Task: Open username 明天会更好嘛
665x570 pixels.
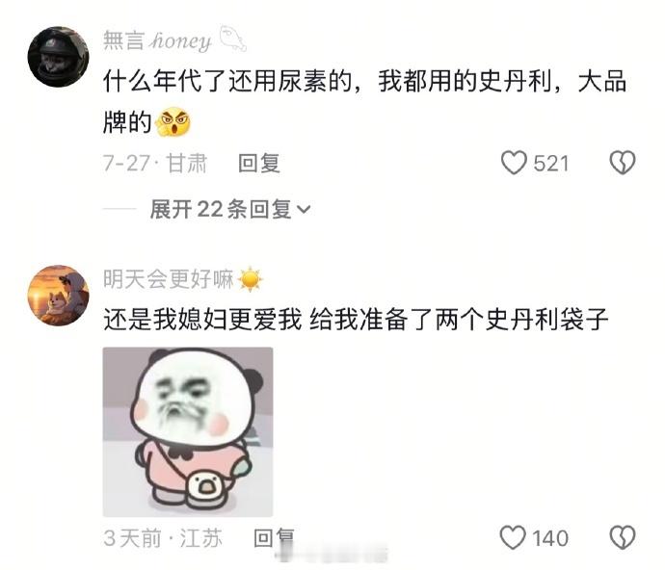Action: click(x=169, y=279)
